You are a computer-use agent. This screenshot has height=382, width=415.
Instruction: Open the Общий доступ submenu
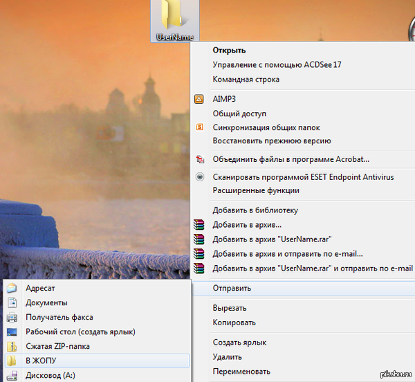point(239,113)
